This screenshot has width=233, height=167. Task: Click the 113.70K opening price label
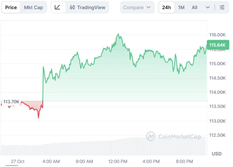11,102
